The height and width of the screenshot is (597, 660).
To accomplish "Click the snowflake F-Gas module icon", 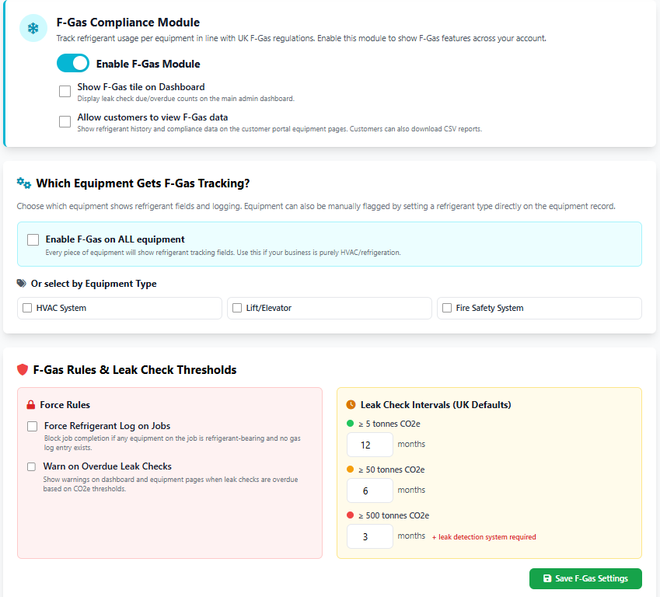I will coord(33,28).
